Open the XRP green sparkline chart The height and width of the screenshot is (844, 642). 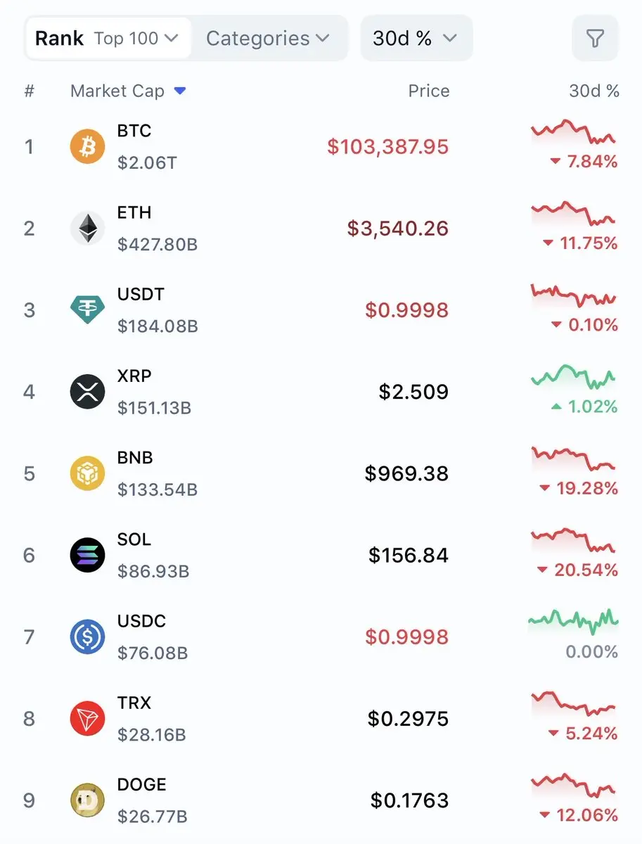(x=574, y=377)
